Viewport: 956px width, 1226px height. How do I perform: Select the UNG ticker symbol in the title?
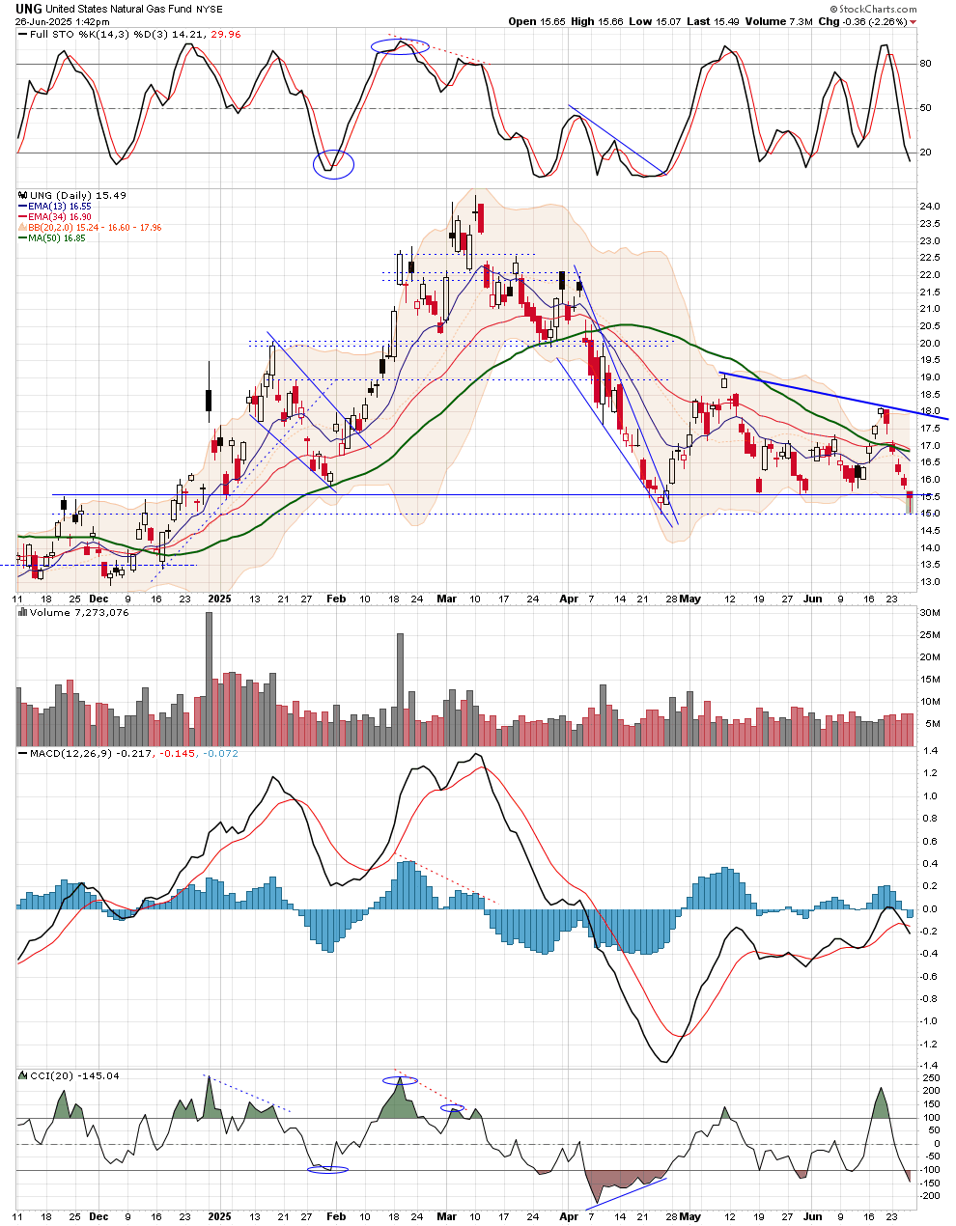28,9
